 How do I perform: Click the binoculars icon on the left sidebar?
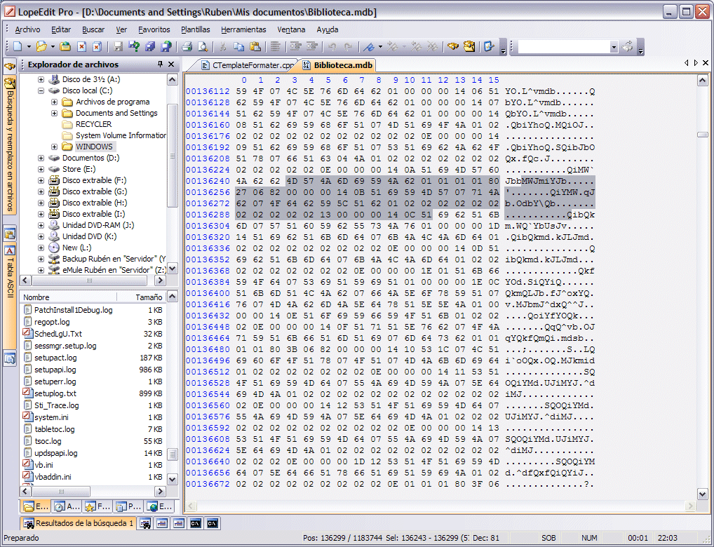tap(10, 66)
